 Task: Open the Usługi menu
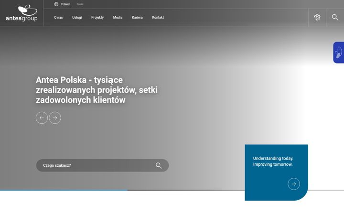tap(77, 17)
